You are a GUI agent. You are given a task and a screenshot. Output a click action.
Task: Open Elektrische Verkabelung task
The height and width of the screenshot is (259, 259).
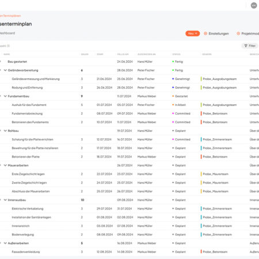click(x=28, y=208)
